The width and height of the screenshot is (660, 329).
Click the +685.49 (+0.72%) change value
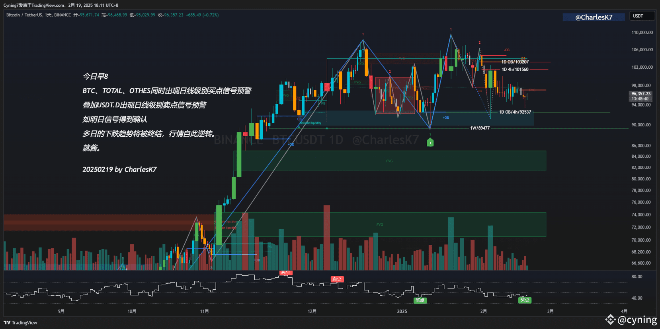[202, 15]
